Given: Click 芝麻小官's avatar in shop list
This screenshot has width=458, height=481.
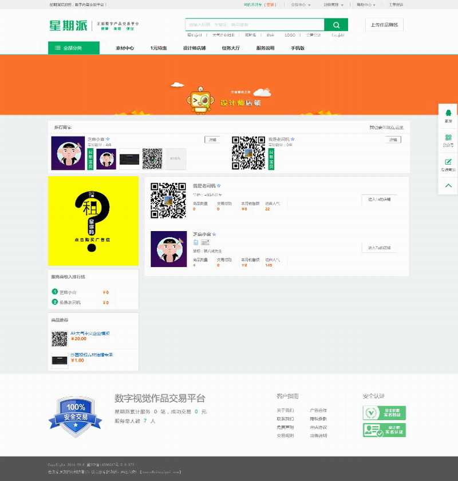Looking at the screenshot, I should (x=168, y=249).
